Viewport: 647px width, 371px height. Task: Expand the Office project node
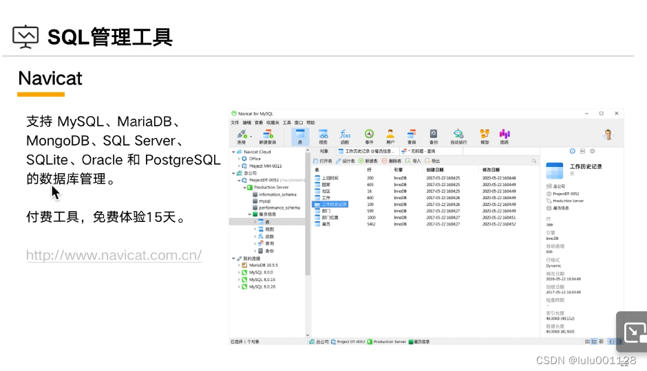tap(239, 159)
